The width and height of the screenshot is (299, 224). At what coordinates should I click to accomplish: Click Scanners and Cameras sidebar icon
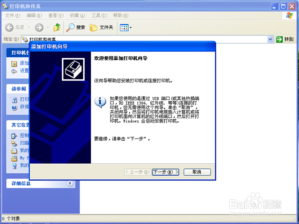pyautogui.click(x=14, y=143)
